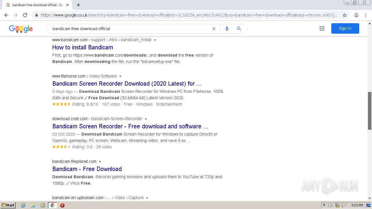372x209 pixels.
Task: Launch Internet Explorer from the taskbar
Action: (23, 205)
